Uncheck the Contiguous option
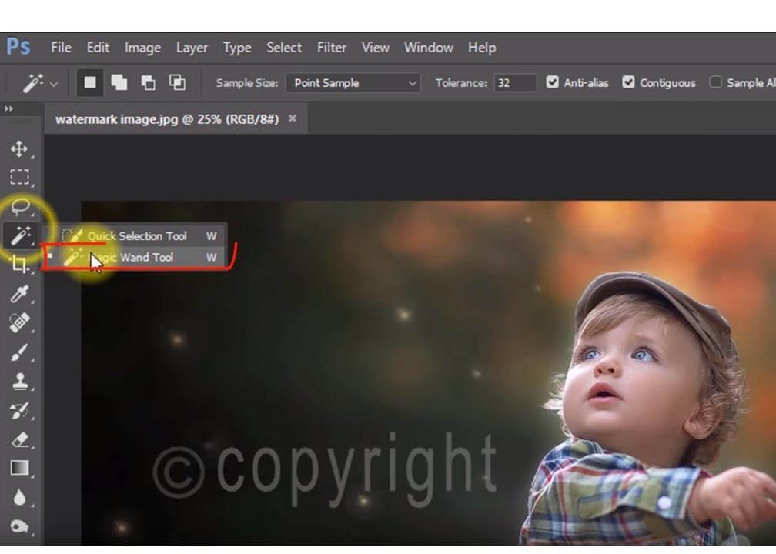Screen dimensions: 776x554 click(x=630, y=82)
